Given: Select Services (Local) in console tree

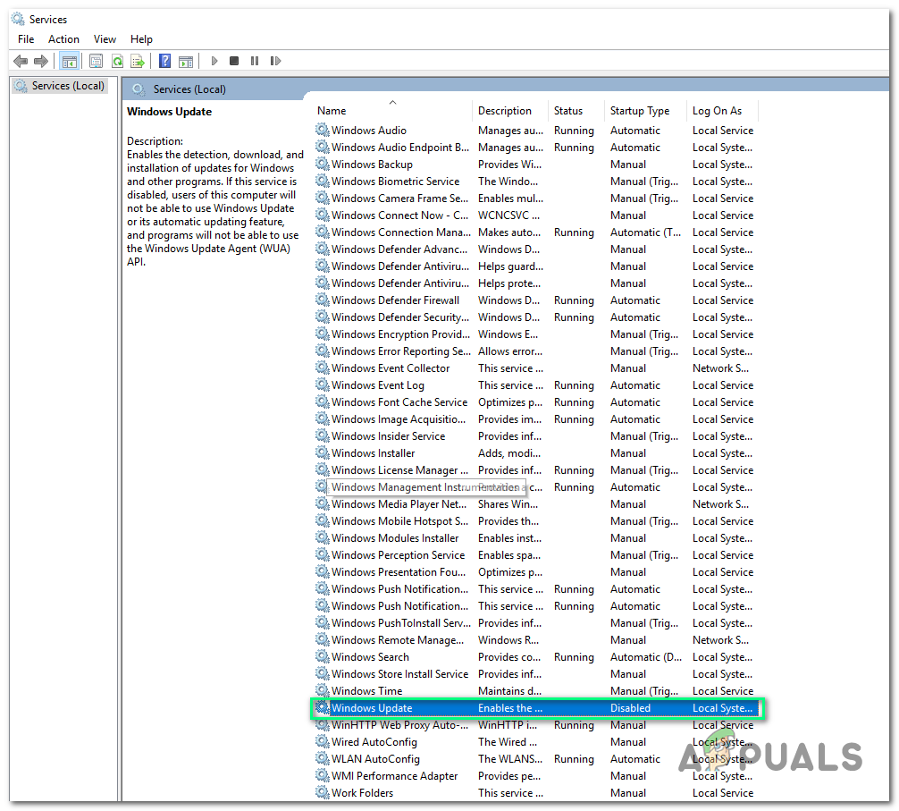Looking at the screenshot, I should 68,86.
